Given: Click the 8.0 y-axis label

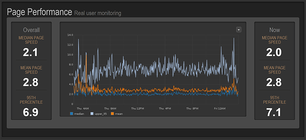Looking at the screenshot, I should pyautogui.click(x=71, y=65).
